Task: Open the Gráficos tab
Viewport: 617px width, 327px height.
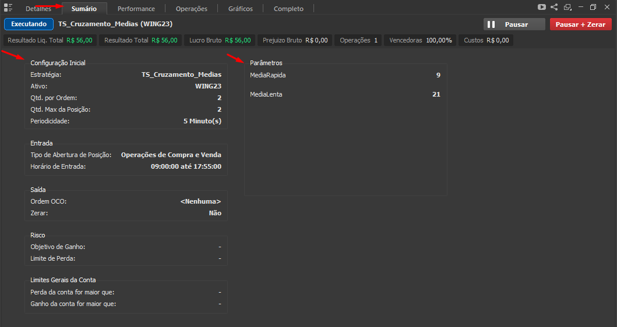Action: (x=241, y=9)
